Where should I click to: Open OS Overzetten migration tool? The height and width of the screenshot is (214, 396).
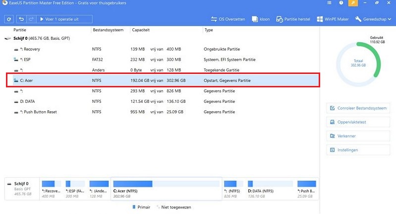(228, 19)
